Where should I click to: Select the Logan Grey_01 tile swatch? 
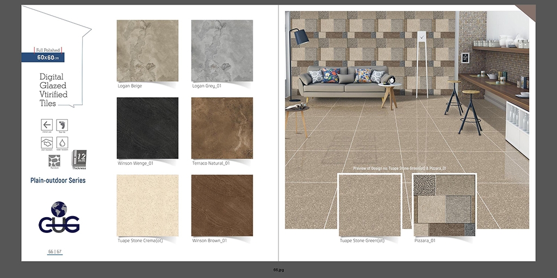(x=222, y=51)
